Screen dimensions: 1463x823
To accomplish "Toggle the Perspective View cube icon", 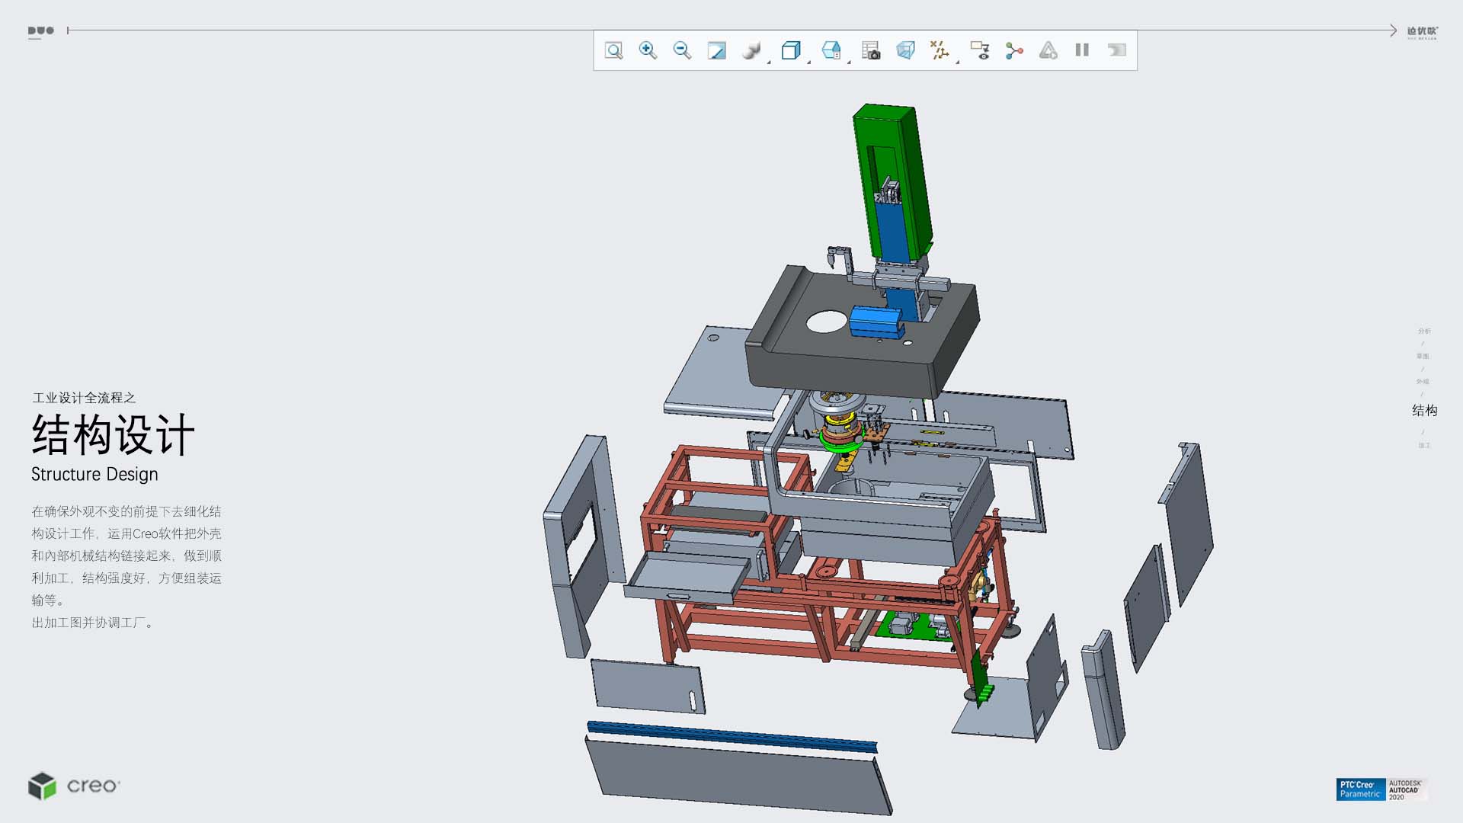I will [905, 50].
